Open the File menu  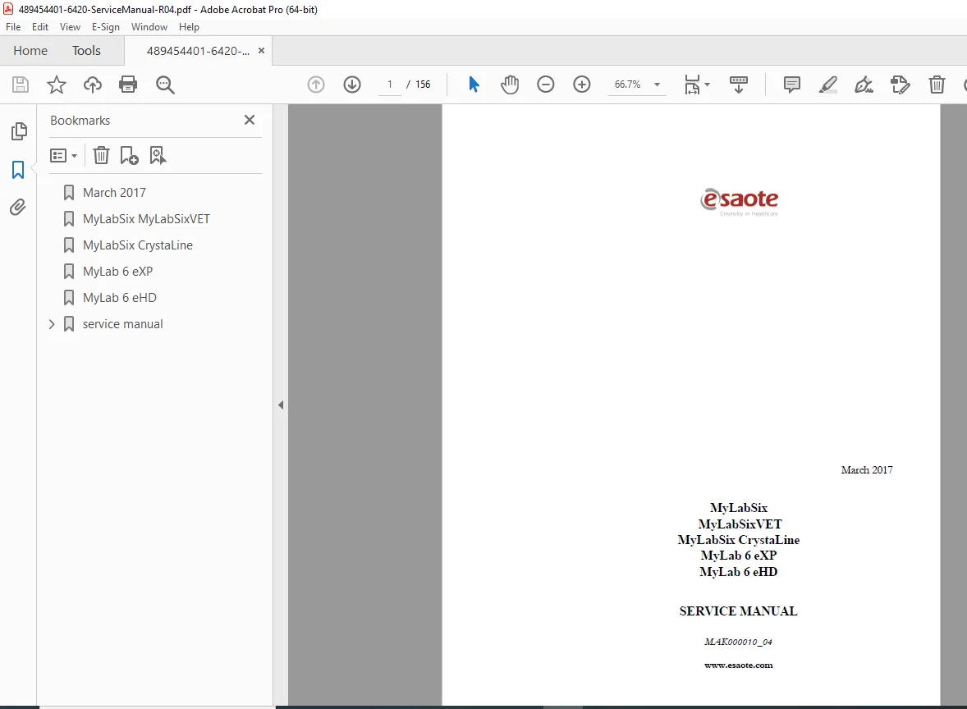13,27
